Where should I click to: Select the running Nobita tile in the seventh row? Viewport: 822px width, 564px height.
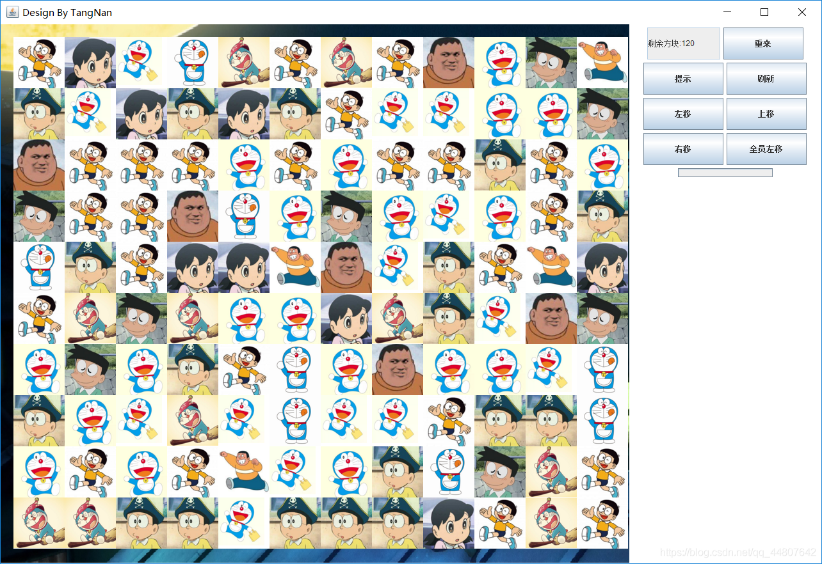(244, 370)
